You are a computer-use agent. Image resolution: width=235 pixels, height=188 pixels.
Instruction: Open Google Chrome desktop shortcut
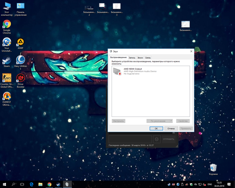pos(7,27)
